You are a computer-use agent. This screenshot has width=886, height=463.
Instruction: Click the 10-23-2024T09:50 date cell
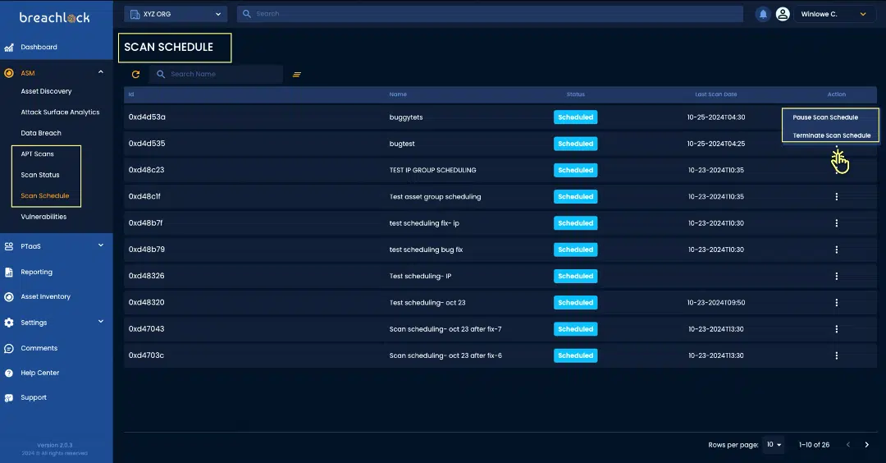716,302
